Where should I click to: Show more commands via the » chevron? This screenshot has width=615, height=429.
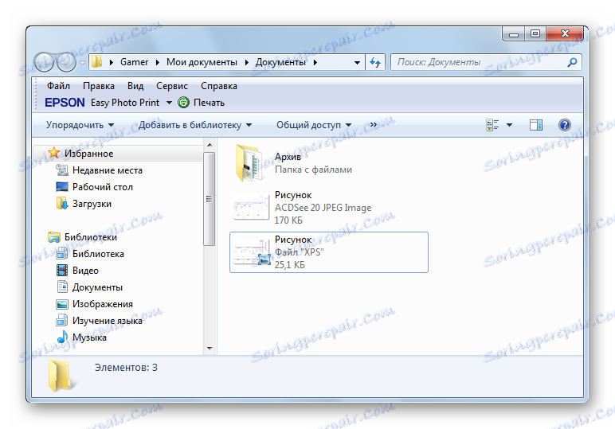click(x=374, y=125)
